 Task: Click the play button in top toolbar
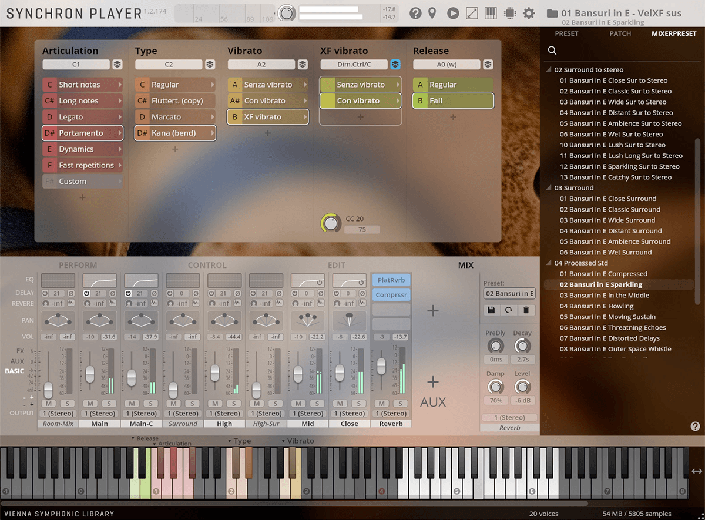[452, 13]
